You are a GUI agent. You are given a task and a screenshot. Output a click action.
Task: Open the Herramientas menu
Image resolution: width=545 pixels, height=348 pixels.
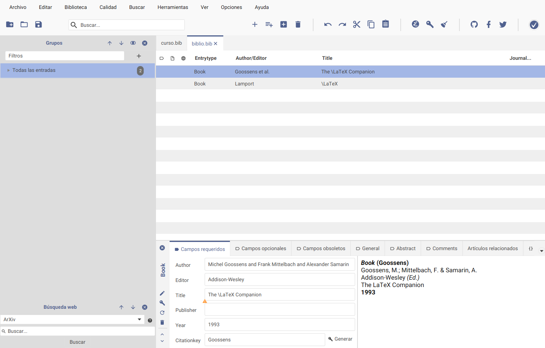point(173,7)
